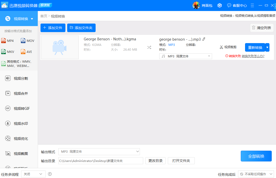276x178 pixels.
Task: Open the 转换失败怎么办? help link
Action: [253, 56]
